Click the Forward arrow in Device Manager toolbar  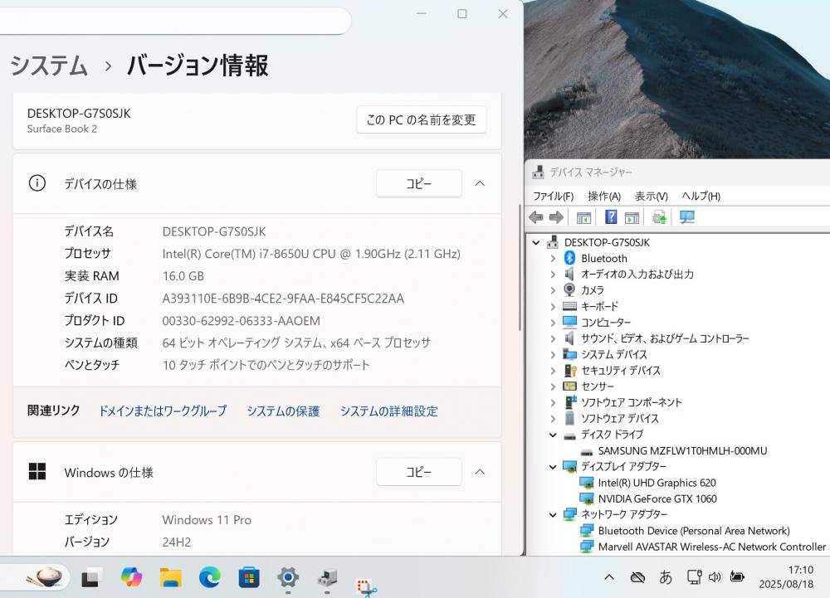pyautogui.click(x=556, y=216)
